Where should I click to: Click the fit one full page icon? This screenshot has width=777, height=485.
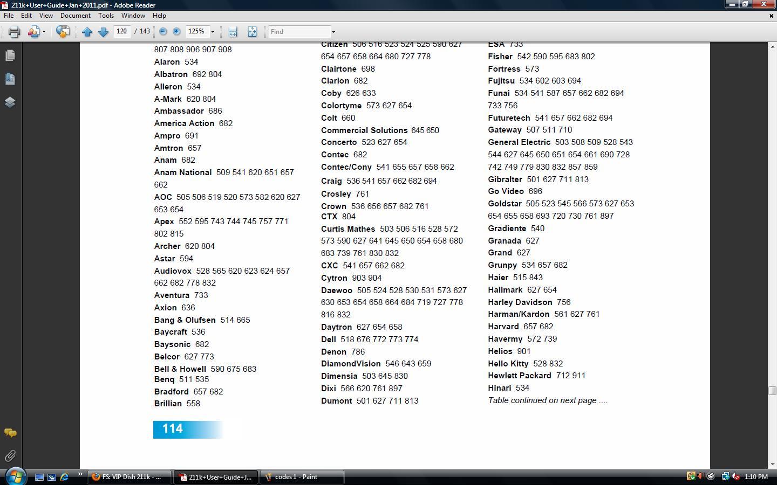tap(252, 32)
